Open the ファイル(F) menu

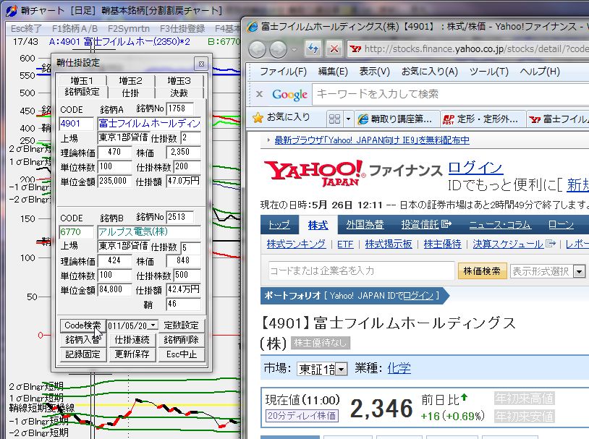283,72
